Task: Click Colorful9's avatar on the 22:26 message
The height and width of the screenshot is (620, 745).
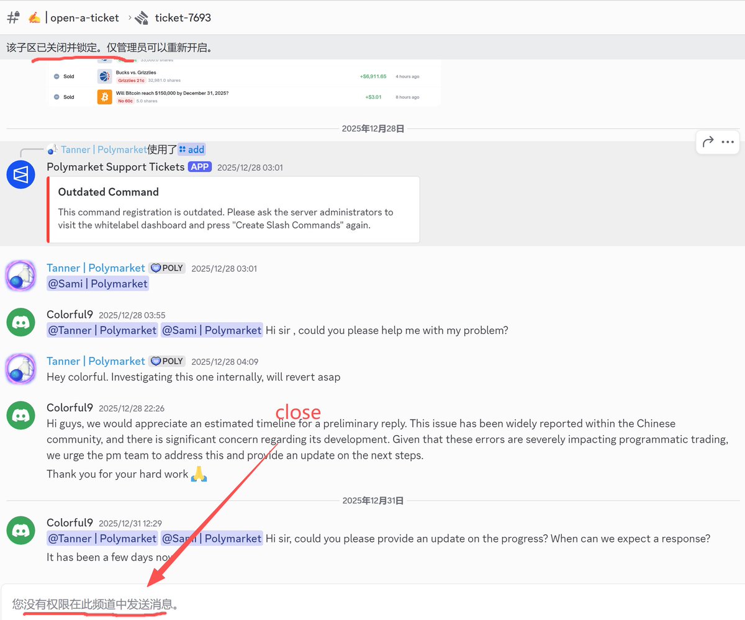Action: pos(20,415)
